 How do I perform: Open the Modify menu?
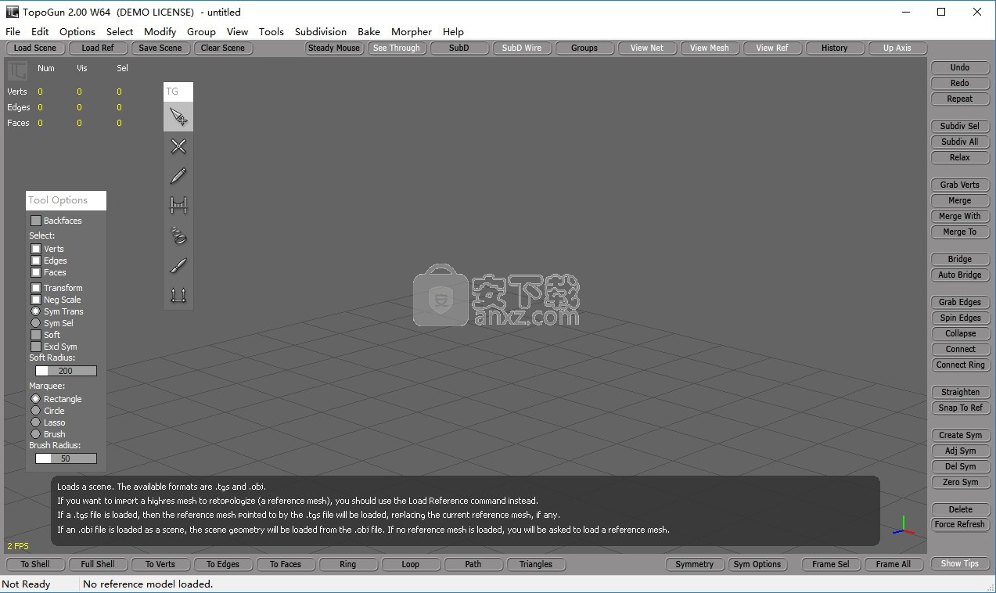(160, 32)
